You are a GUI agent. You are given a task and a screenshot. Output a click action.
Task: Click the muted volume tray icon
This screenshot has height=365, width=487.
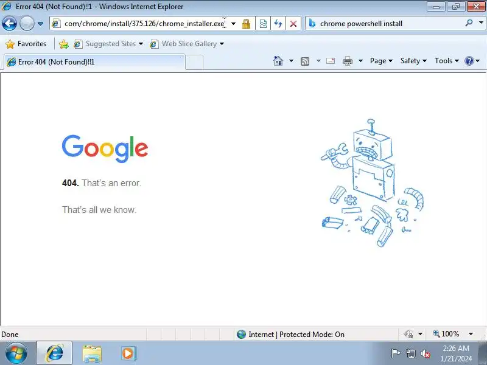(x=425, y=353)
